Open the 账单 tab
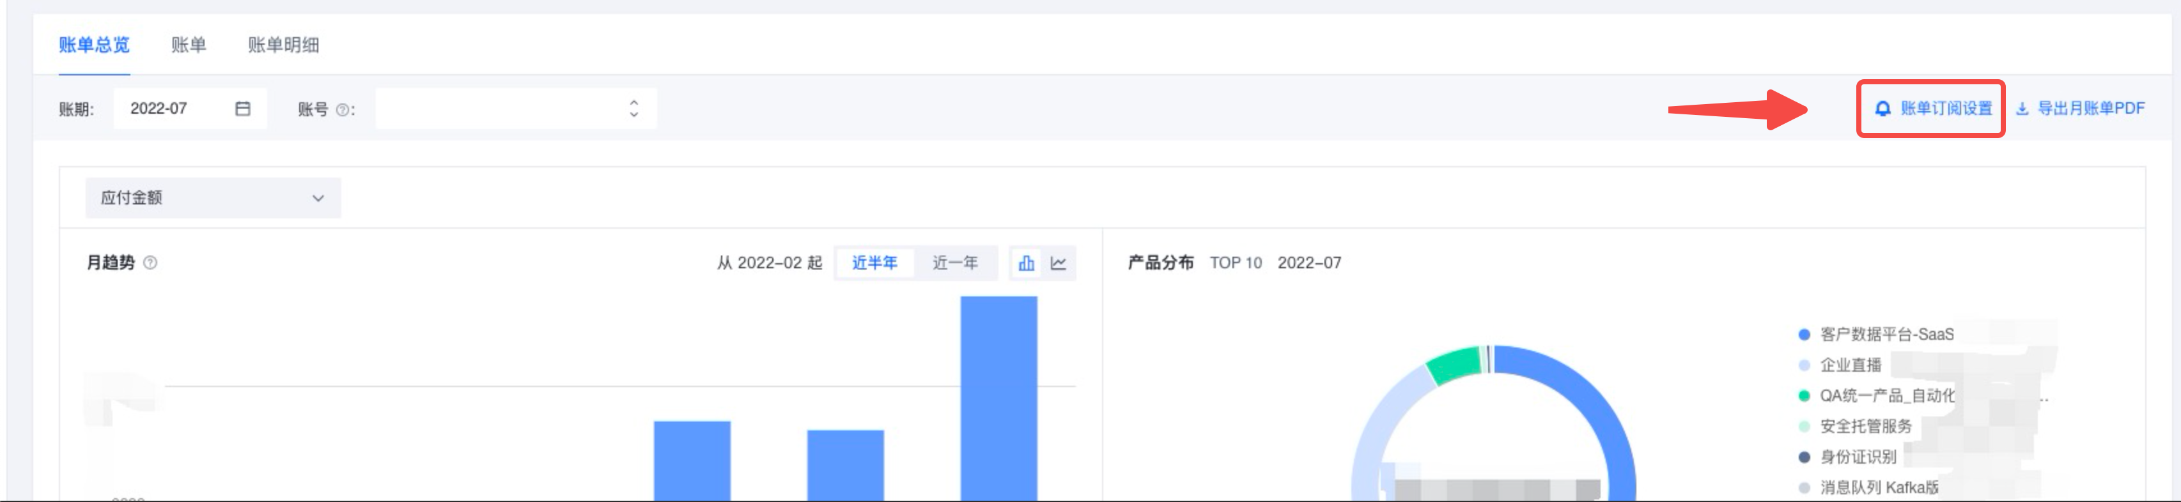This screenshot has width=2181, height=502. 188,45
